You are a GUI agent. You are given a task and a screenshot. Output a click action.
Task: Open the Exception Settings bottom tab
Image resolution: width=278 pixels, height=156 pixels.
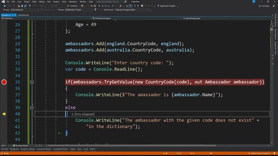[27, 149]
